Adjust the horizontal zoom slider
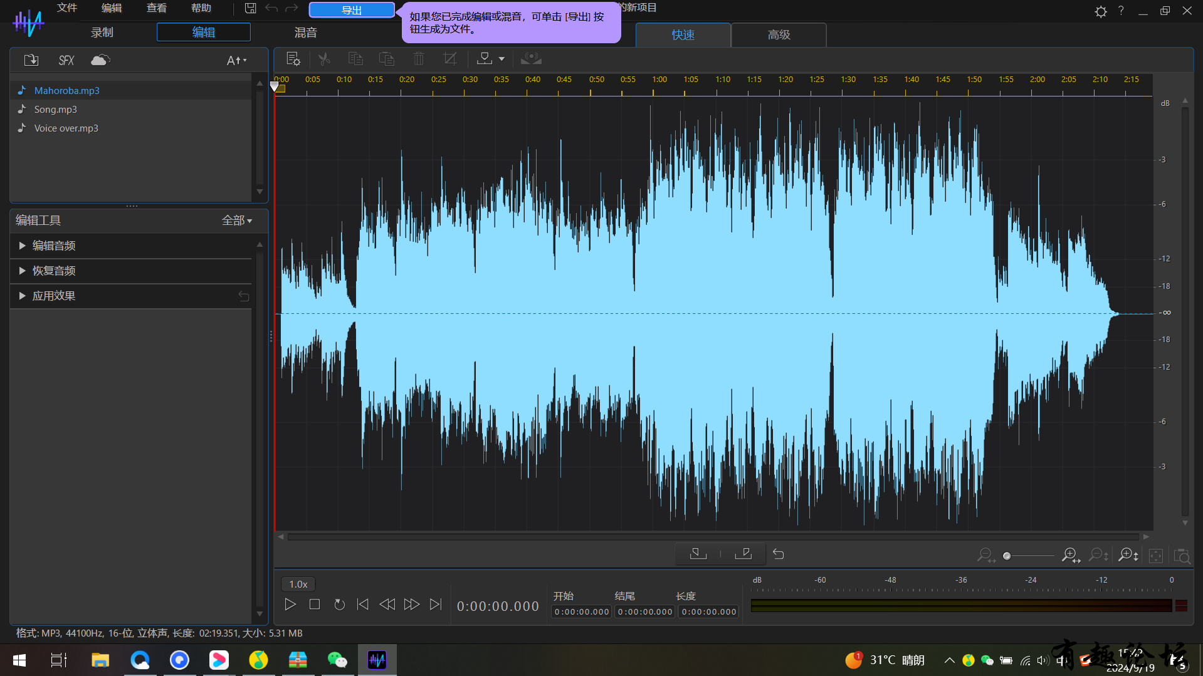 tap(1028, 556)
